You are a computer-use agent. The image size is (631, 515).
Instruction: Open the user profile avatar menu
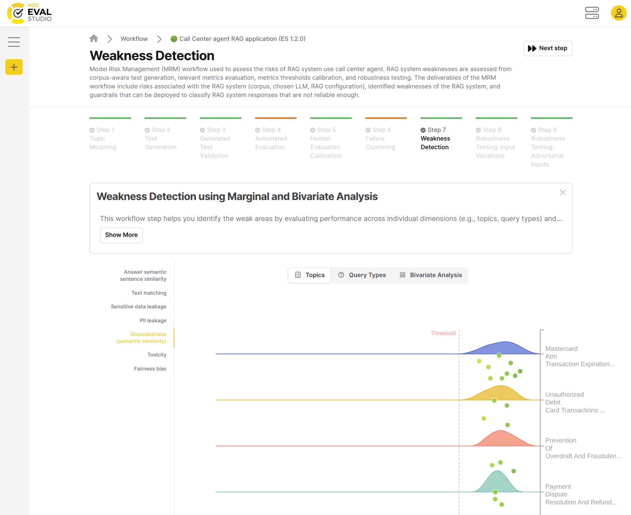point(618,13)
